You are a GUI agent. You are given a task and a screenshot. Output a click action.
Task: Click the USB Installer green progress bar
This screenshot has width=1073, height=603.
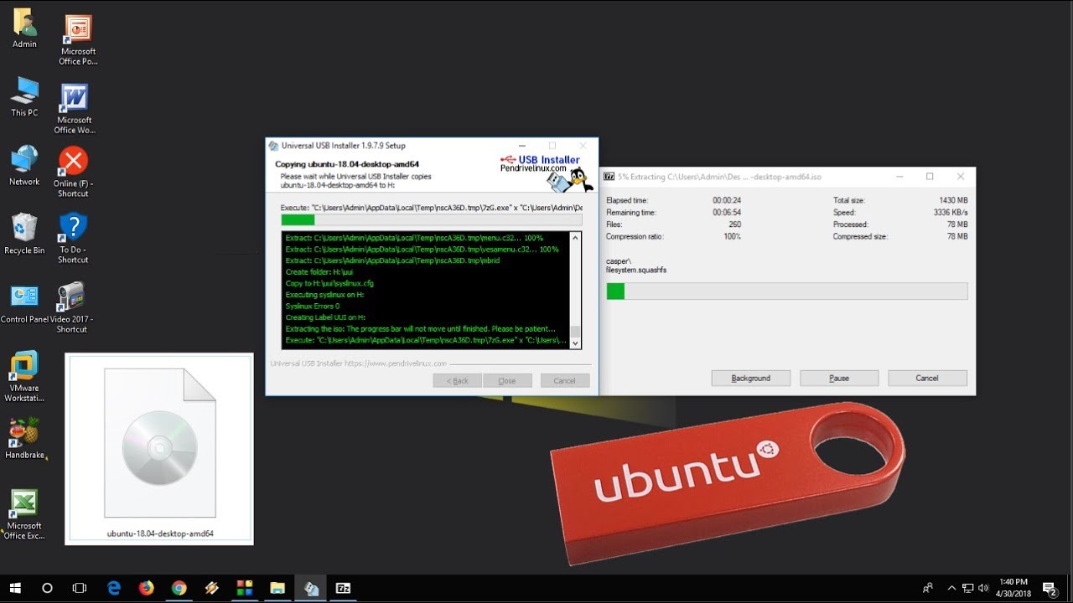click(x=431, y=219)
